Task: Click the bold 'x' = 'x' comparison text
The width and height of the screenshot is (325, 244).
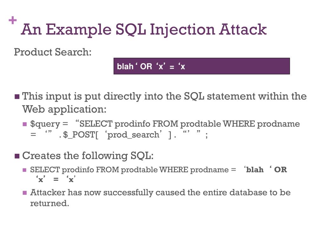Action: (56, 179)
